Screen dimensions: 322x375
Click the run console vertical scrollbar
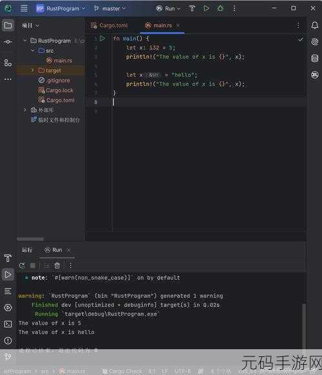coord(303,327)
